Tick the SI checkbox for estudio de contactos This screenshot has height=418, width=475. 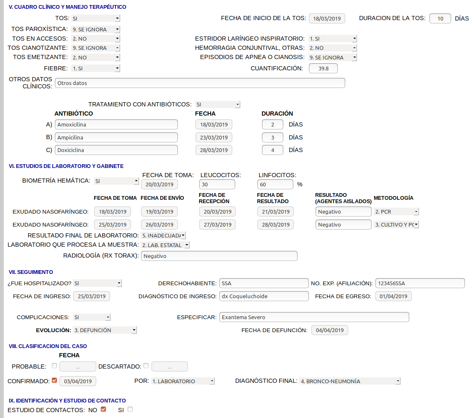click(x=130, y=409)
